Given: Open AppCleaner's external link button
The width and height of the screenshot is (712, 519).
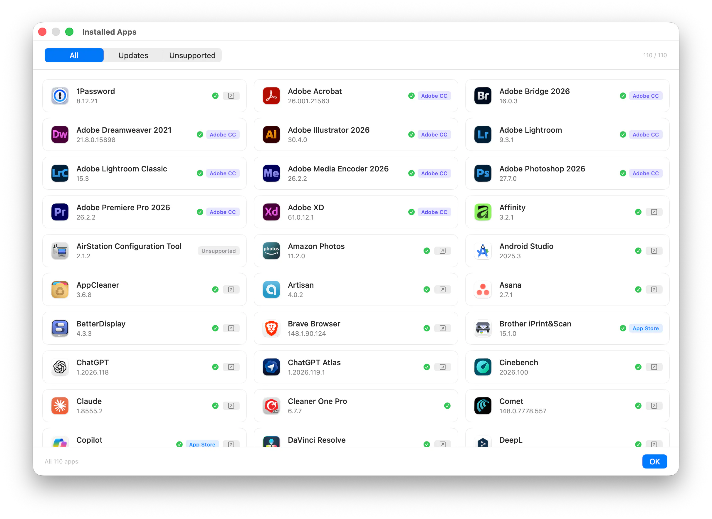Looking at the screenshot, I should [231, 289].
